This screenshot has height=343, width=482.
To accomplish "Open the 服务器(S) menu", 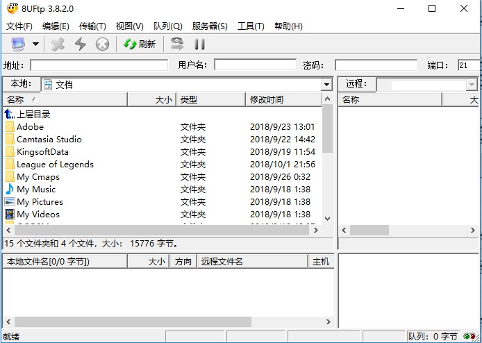I will 209,26.
